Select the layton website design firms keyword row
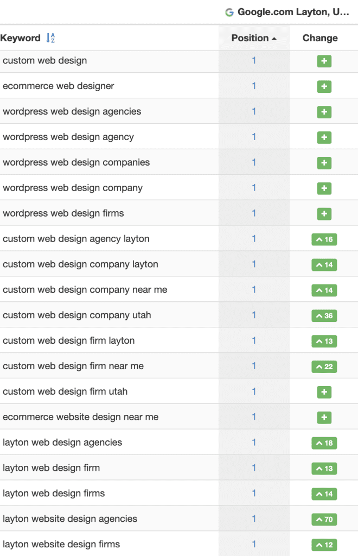The width and height of the screenshot is (358, 556). point(61,544)
